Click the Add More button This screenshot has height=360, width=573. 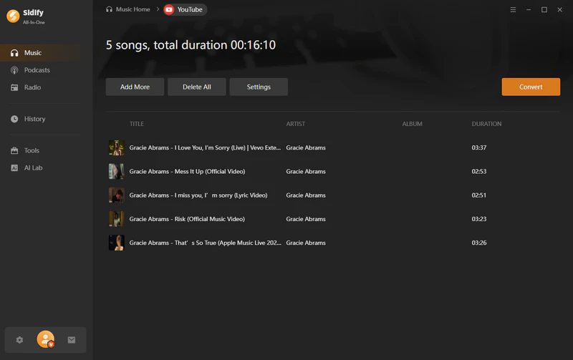point(135,87)
